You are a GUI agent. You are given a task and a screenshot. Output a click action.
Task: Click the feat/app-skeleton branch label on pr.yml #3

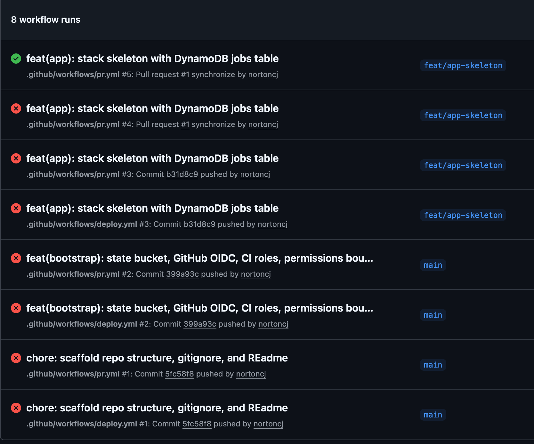click(x=463, y=165)
